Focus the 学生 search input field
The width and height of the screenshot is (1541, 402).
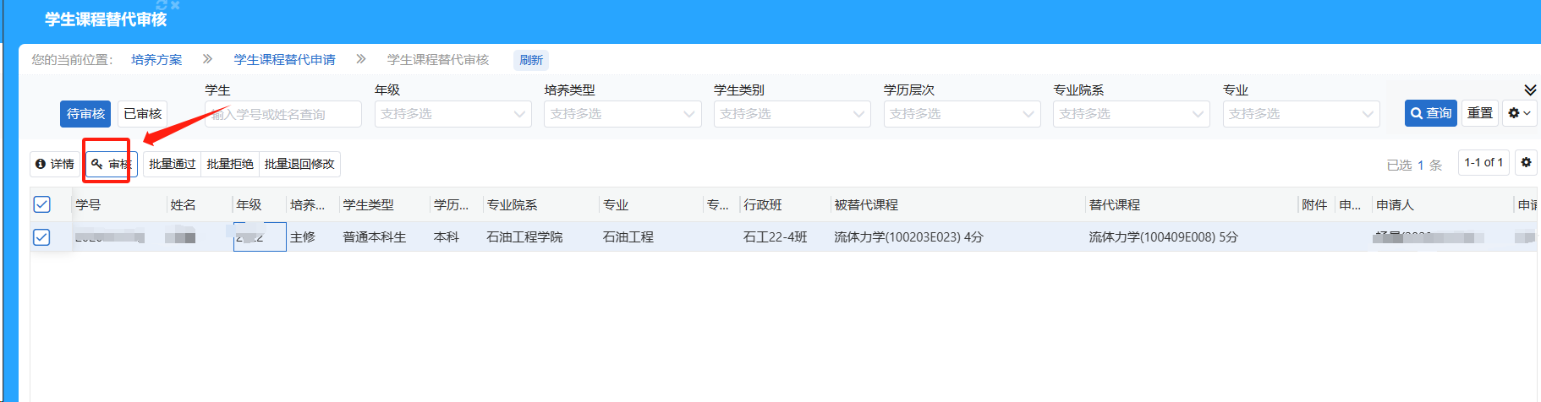pos(283,114)
